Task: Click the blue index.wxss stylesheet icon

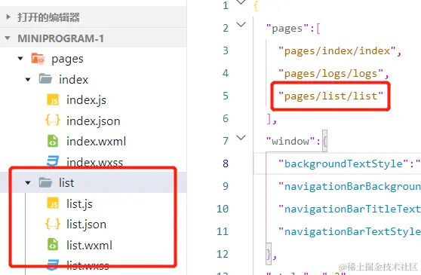Action: [x=53, y=161]
